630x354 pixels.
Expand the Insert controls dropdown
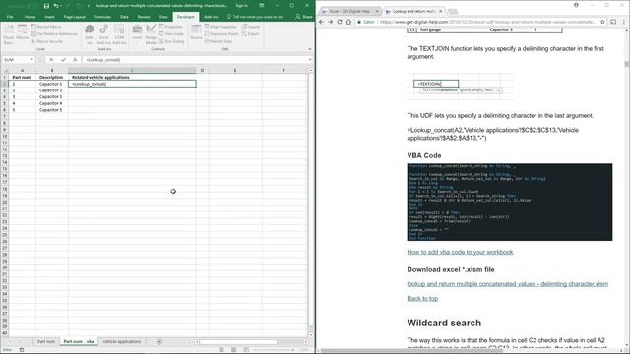137,33
